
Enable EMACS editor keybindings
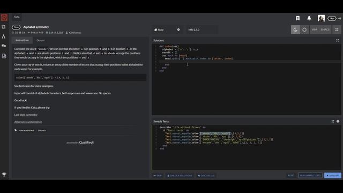(x=325, y=30)
